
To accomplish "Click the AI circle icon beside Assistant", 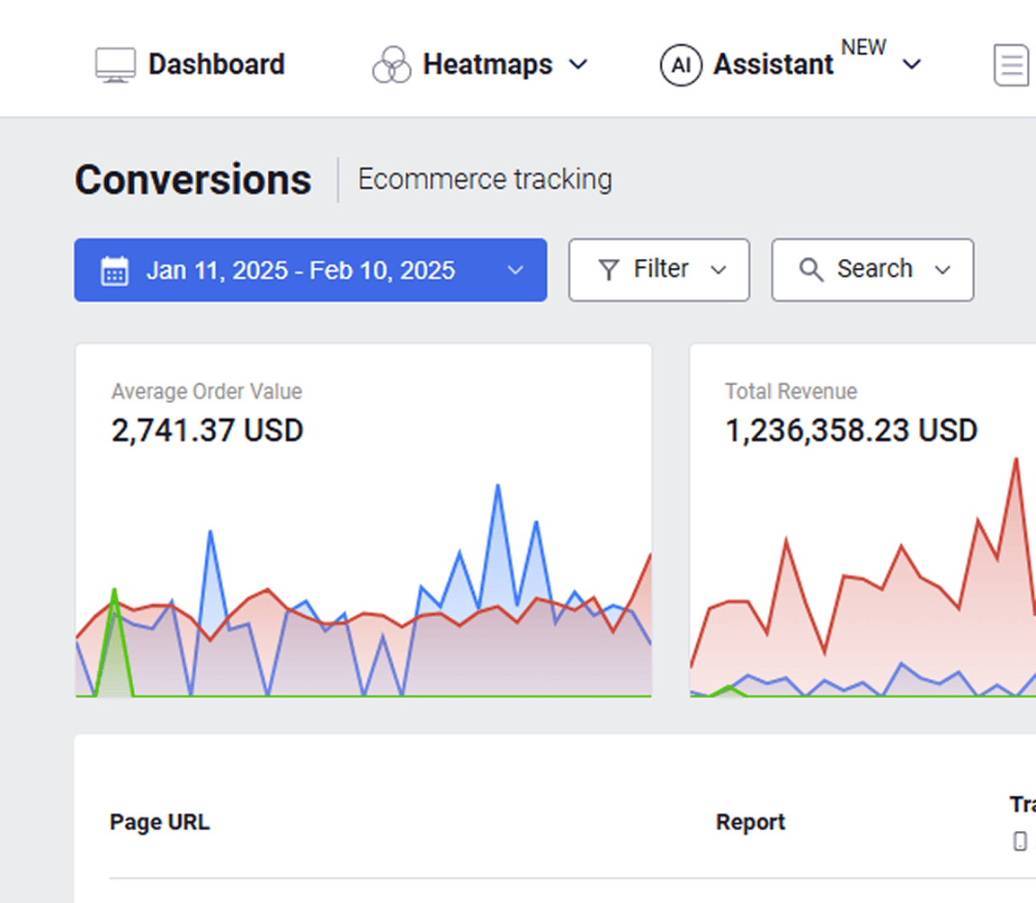I will tap(680, 66).
